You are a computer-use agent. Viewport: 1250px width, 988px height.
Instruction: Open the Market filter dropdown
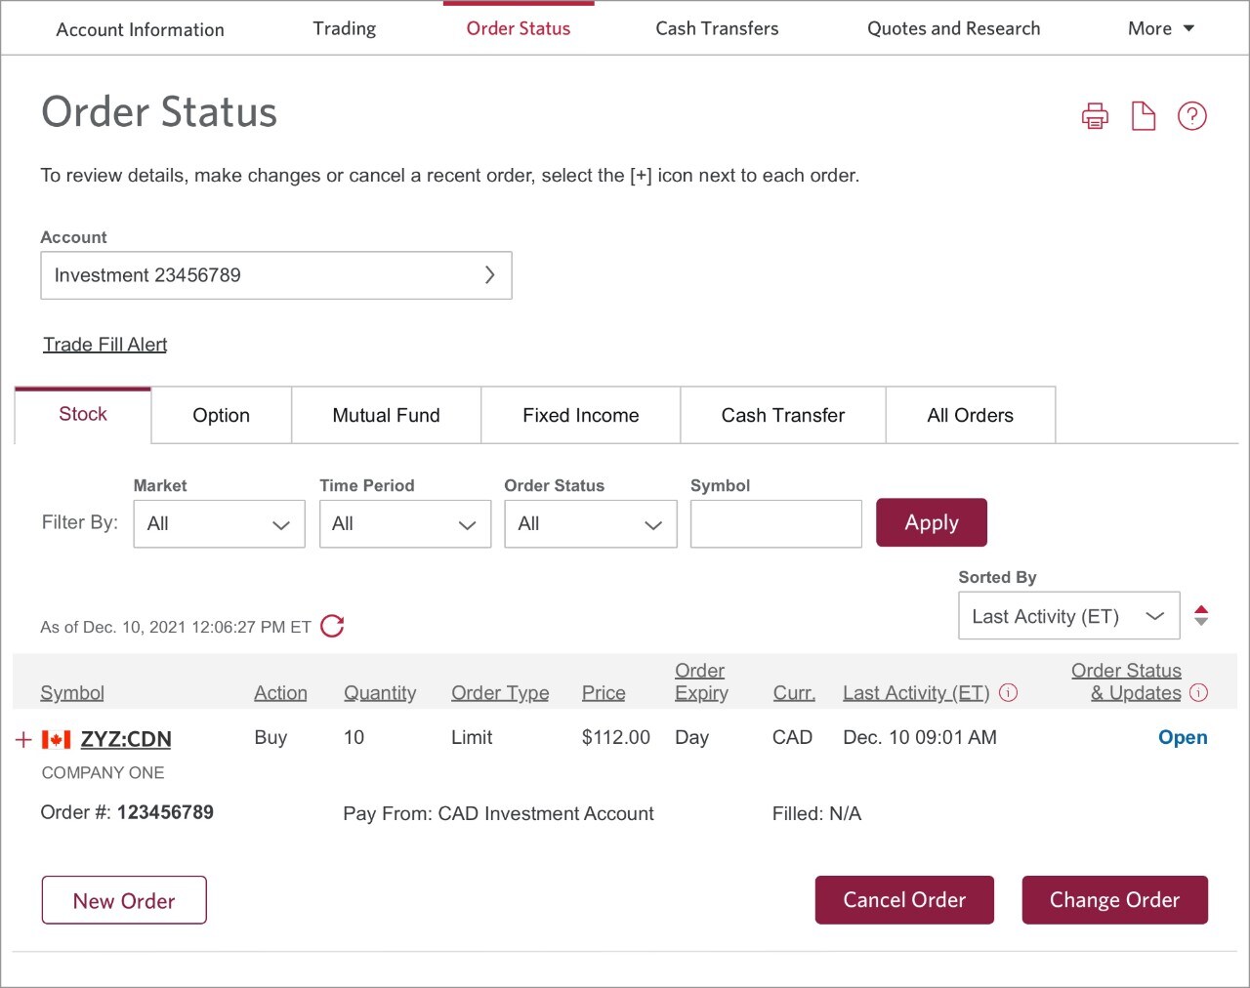(x=219, y=524)
